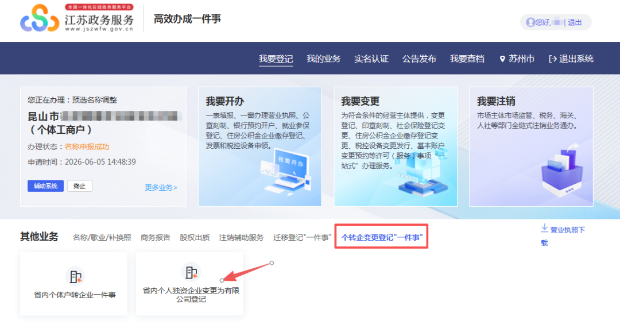
Task: Click the 退出 link in the header
Action: [575, 22]
